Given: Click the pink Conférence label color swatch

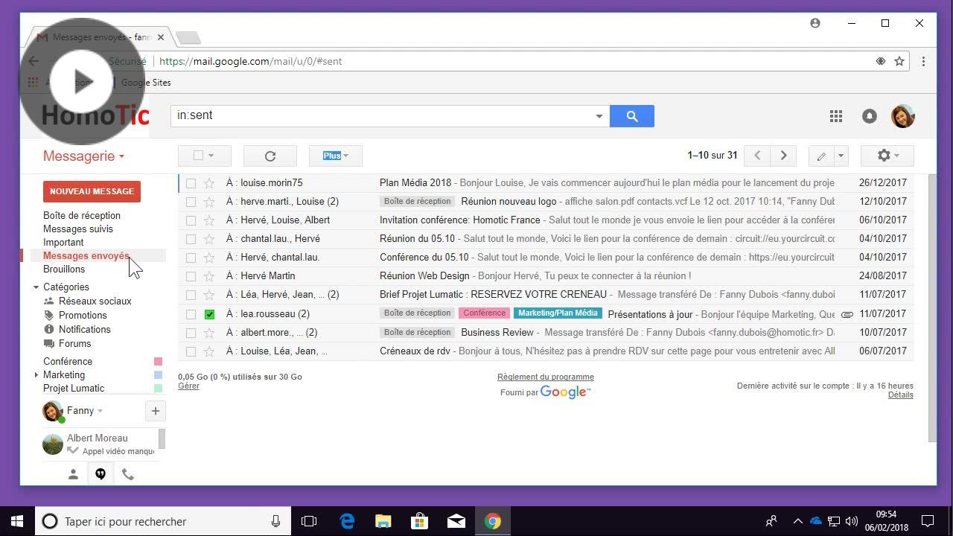Looking at the screenshot, I should [158, 362].
